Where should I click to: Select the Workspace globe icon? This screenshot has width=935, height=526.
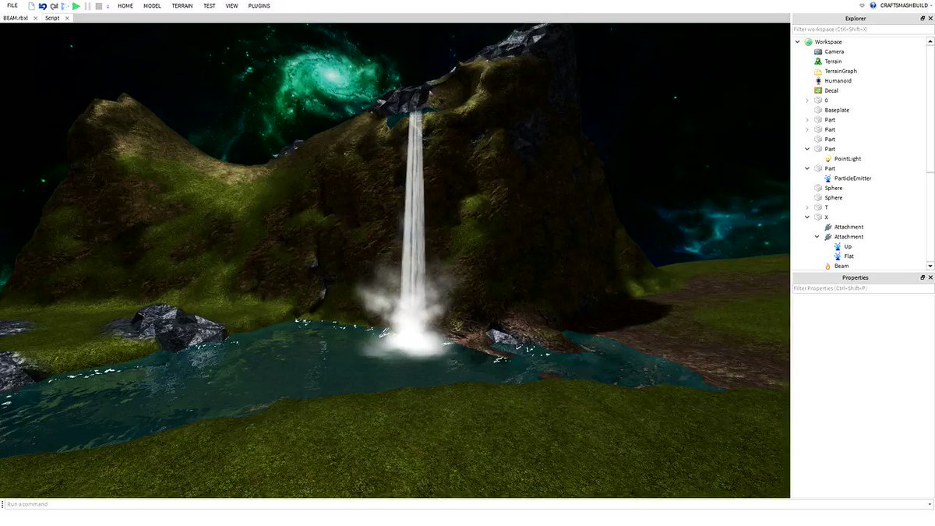pyautogui.click(x=808, y=42)
